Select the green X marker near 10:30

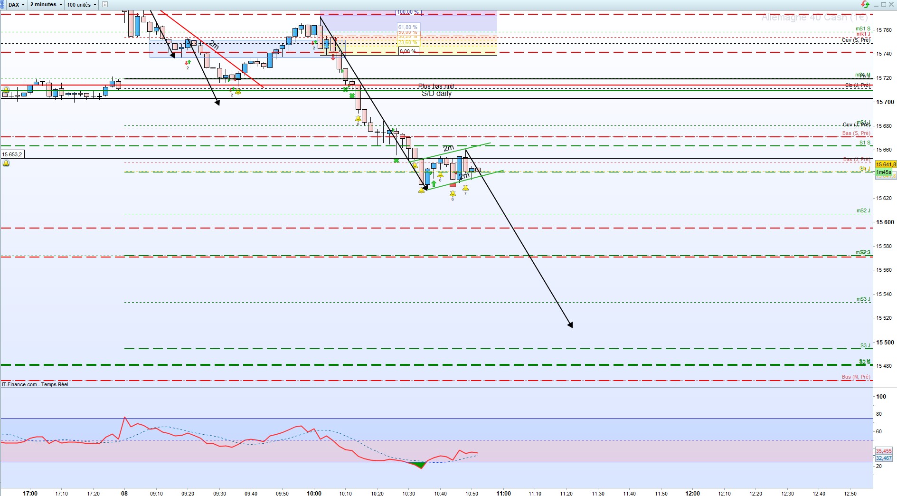pyautogui.click(x=396, y=161)
